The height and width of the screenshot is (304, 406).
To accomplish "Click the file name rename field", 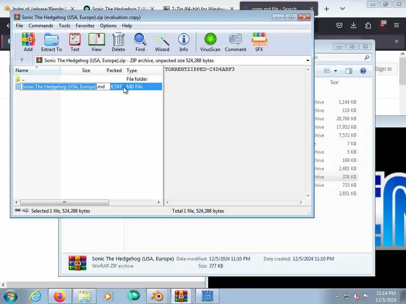I will click(65, 87).
